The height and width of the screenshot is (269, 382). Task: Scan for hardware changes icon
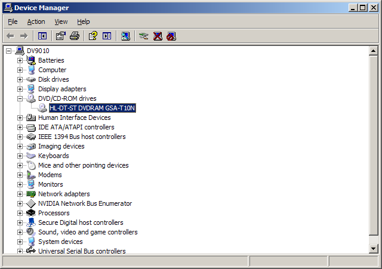point(125,36)
